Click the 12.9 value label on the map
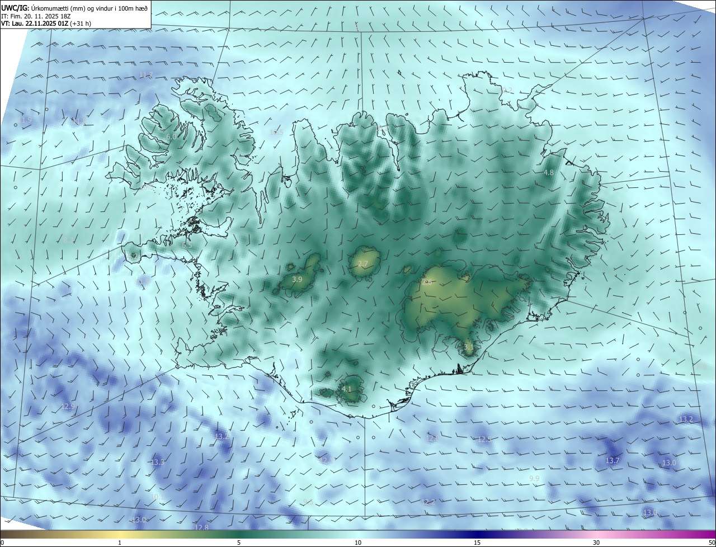The width and height of the screenshot is (716, 547). 68,407
